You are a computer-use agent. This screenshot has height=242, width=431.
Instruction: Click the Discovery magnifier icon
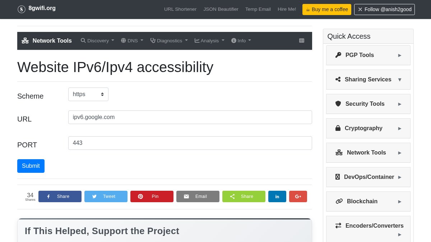[x=83, y=41]
